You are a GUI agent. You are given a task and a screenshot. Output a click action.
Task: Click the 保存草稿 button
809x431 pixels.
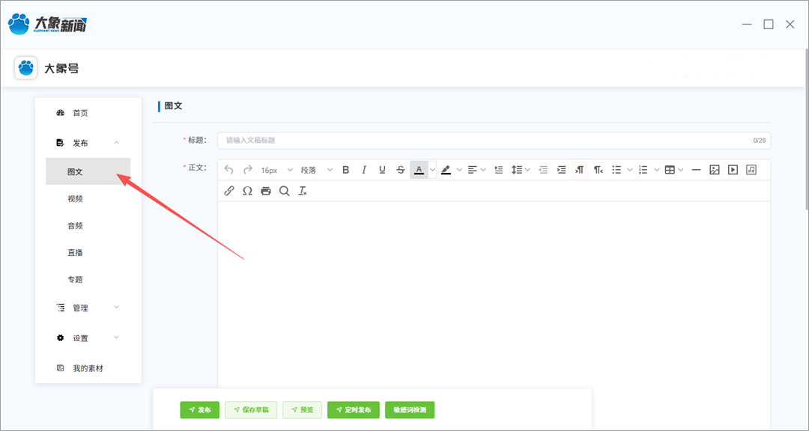coord(251,410)
